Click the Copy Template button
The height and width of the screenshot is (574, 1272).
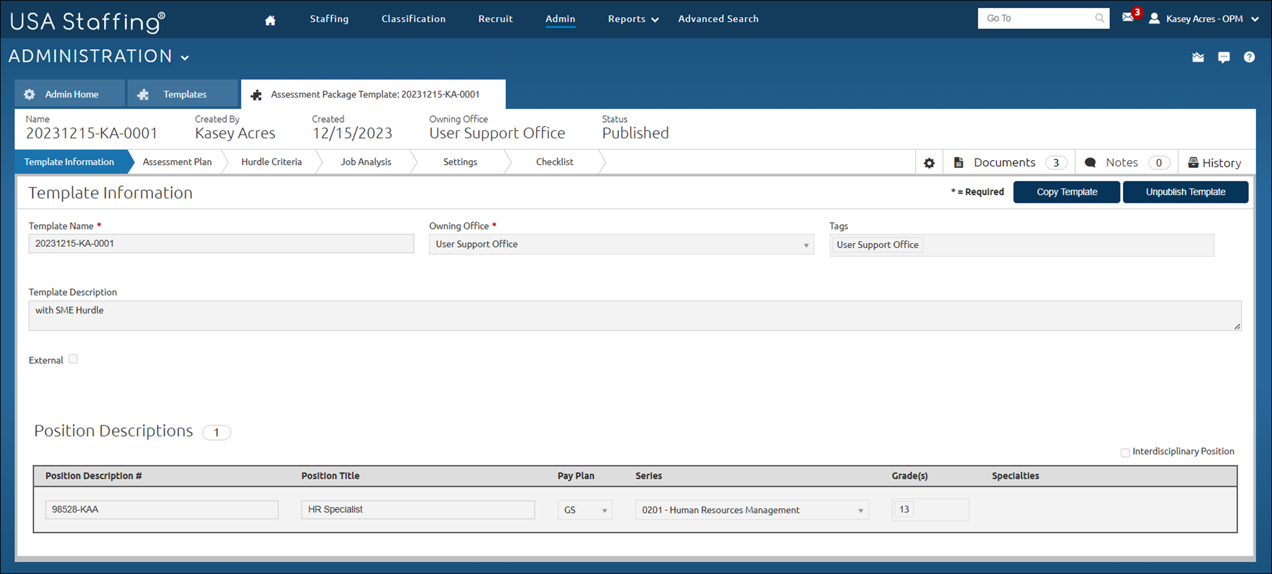(1066, 192)
